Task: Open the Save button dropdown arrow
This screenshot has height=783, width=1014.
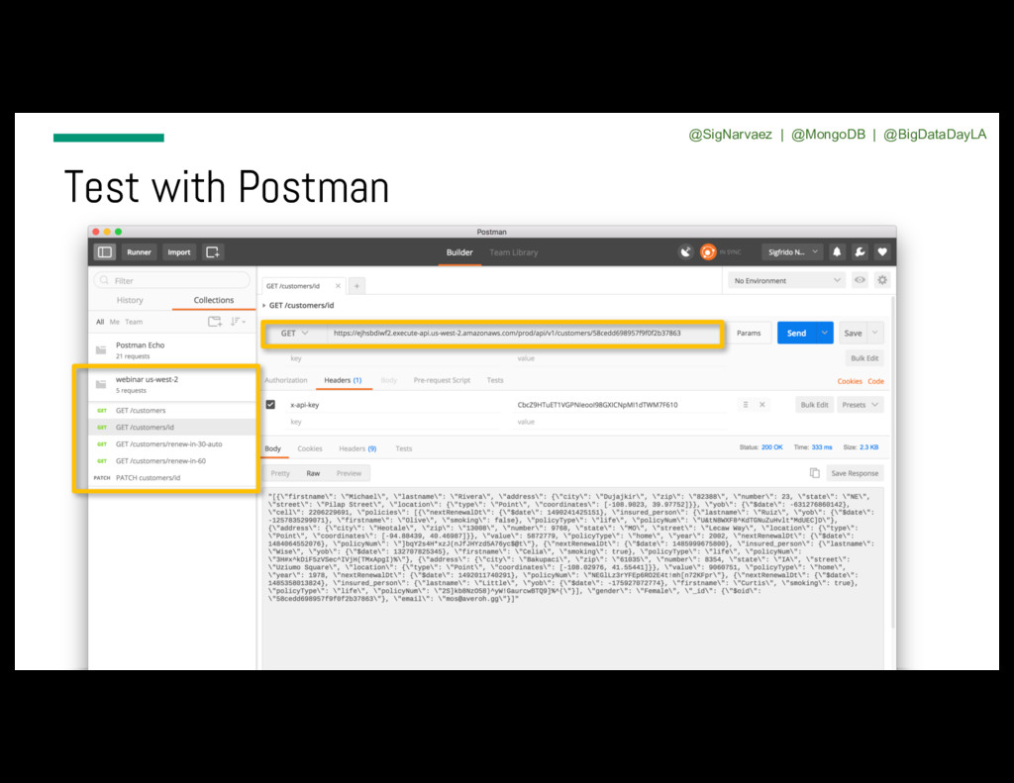Action: (x=874, y=333)
